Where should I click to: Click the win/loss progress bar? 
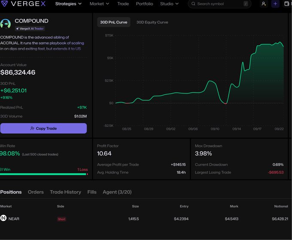click(x=44, y=174)
